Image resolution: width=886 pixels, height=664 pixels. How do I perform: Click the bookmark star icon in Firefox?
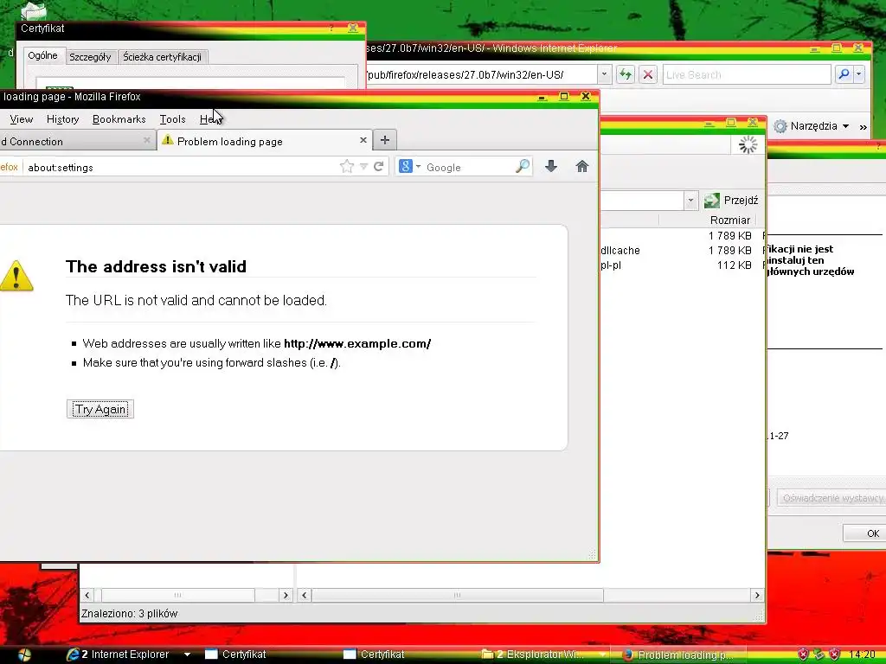[x=346, y=167]
